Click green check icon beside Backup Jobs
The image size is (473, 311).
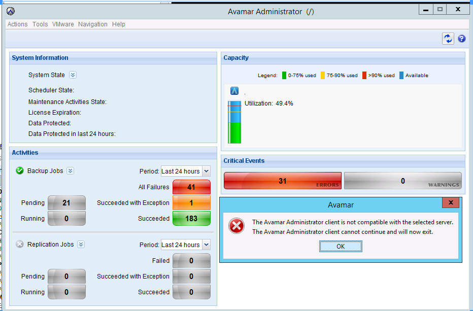coord(20,171)
